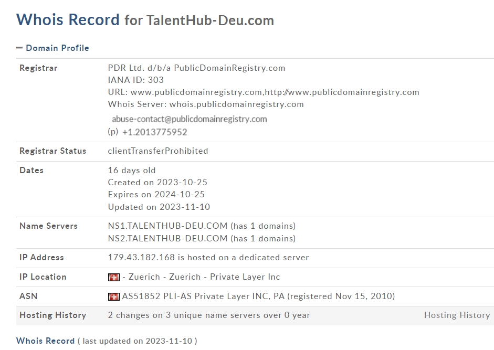Image resolution: width=494 pixels, height=350 pixels.
Task: Click the page title TalentHub-Deu.com
Action: tap(210, 20)
